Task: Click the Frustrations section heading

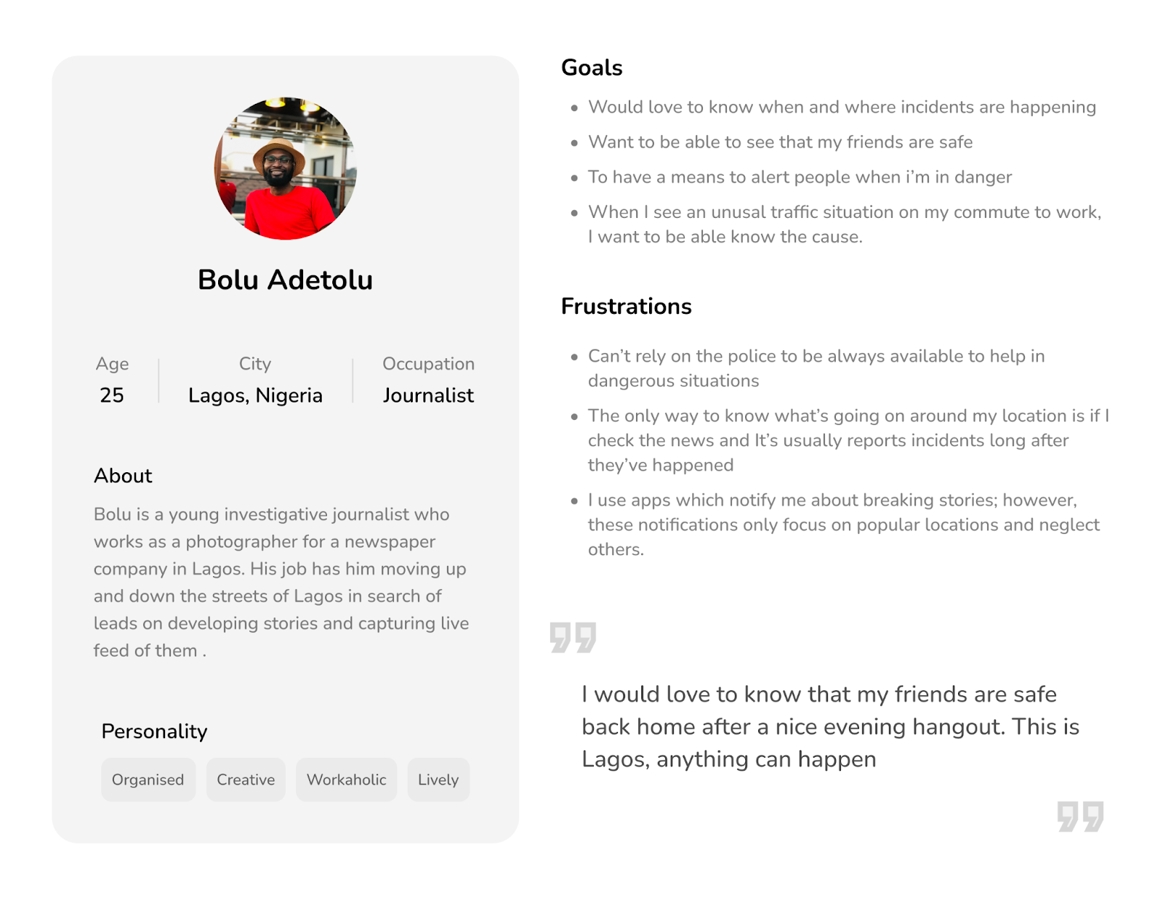Action: click(626, 307)
